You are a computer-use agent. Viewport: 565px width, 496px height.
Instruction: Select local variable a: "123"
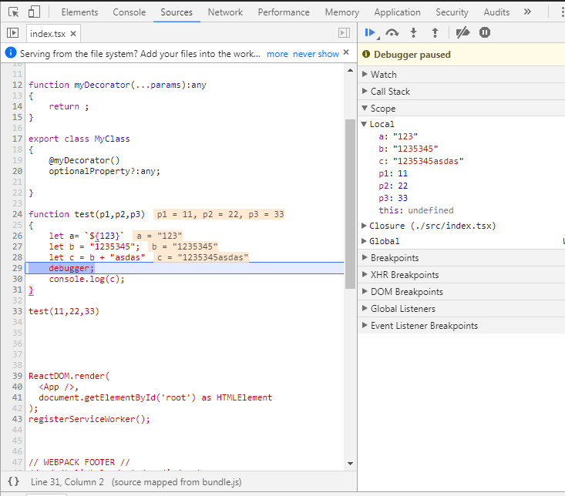coord(399,136)
